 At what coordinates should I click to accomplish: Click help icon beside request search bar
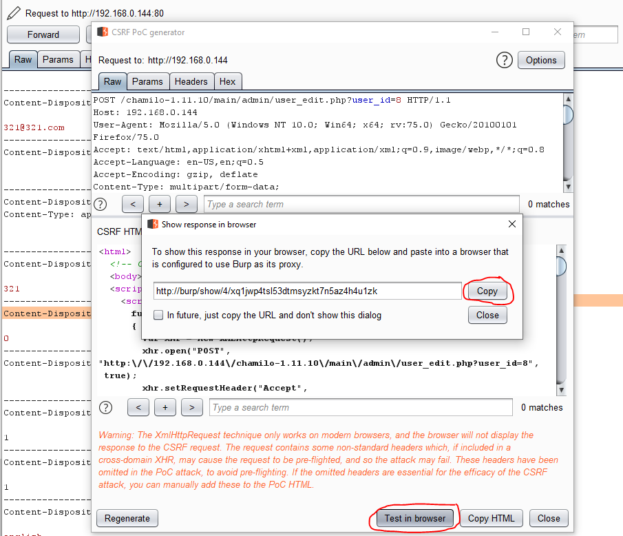tap(101, 205)
